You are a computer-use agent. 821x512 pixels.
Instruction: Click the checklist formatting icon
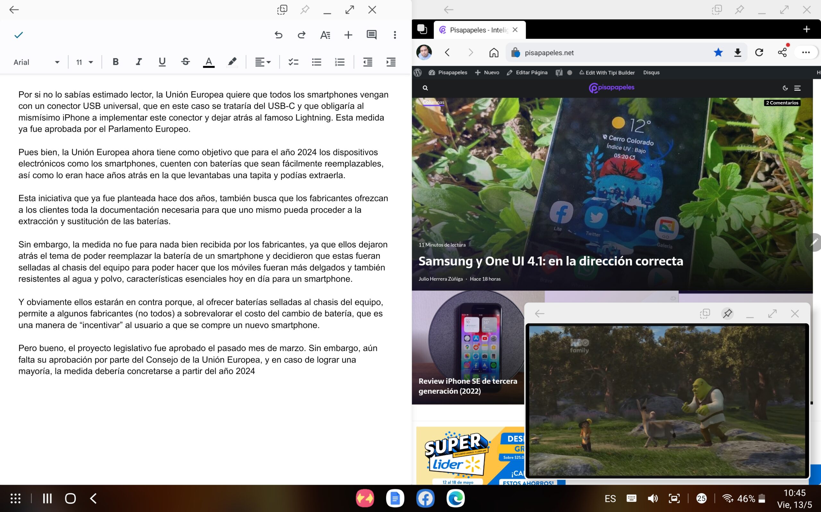point(293,62)
